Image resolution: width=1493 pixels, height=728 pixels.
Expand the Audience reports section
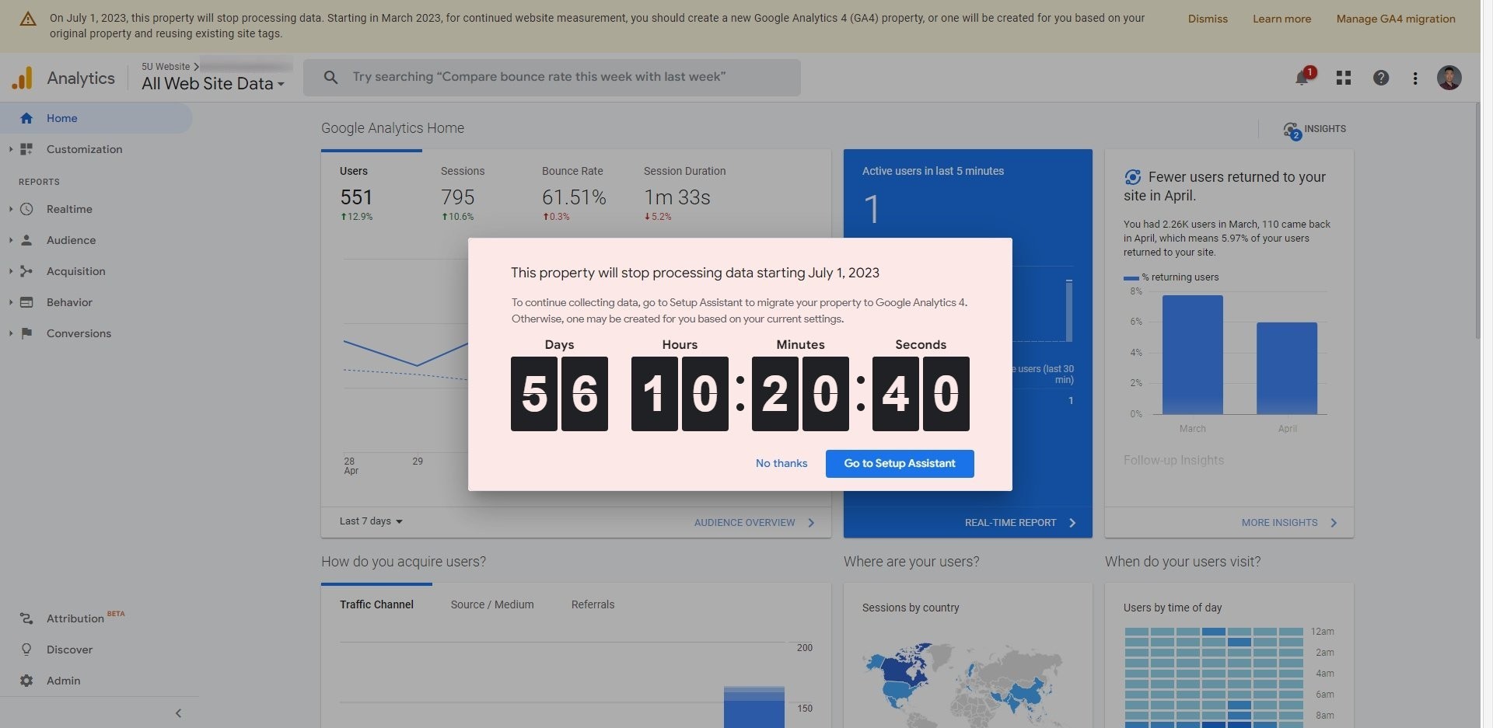11,240
